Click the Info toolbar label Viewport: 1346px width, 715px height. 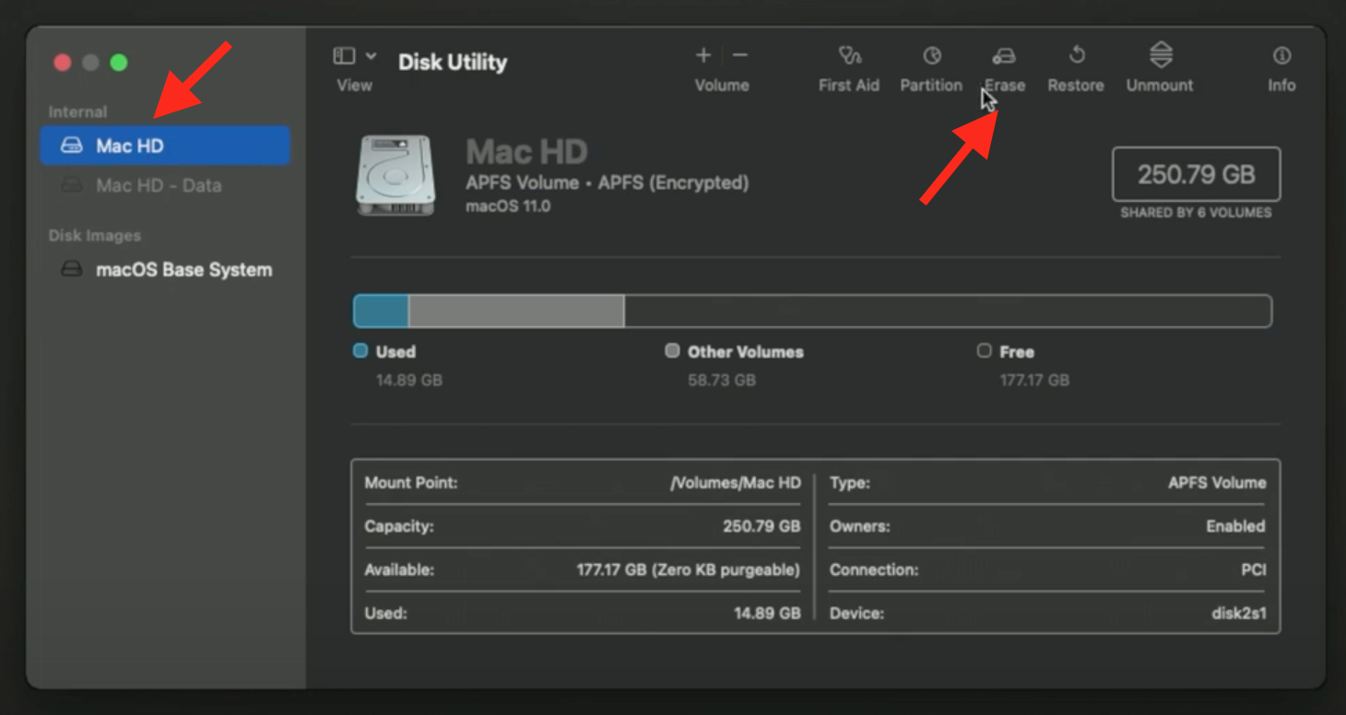1281,86
